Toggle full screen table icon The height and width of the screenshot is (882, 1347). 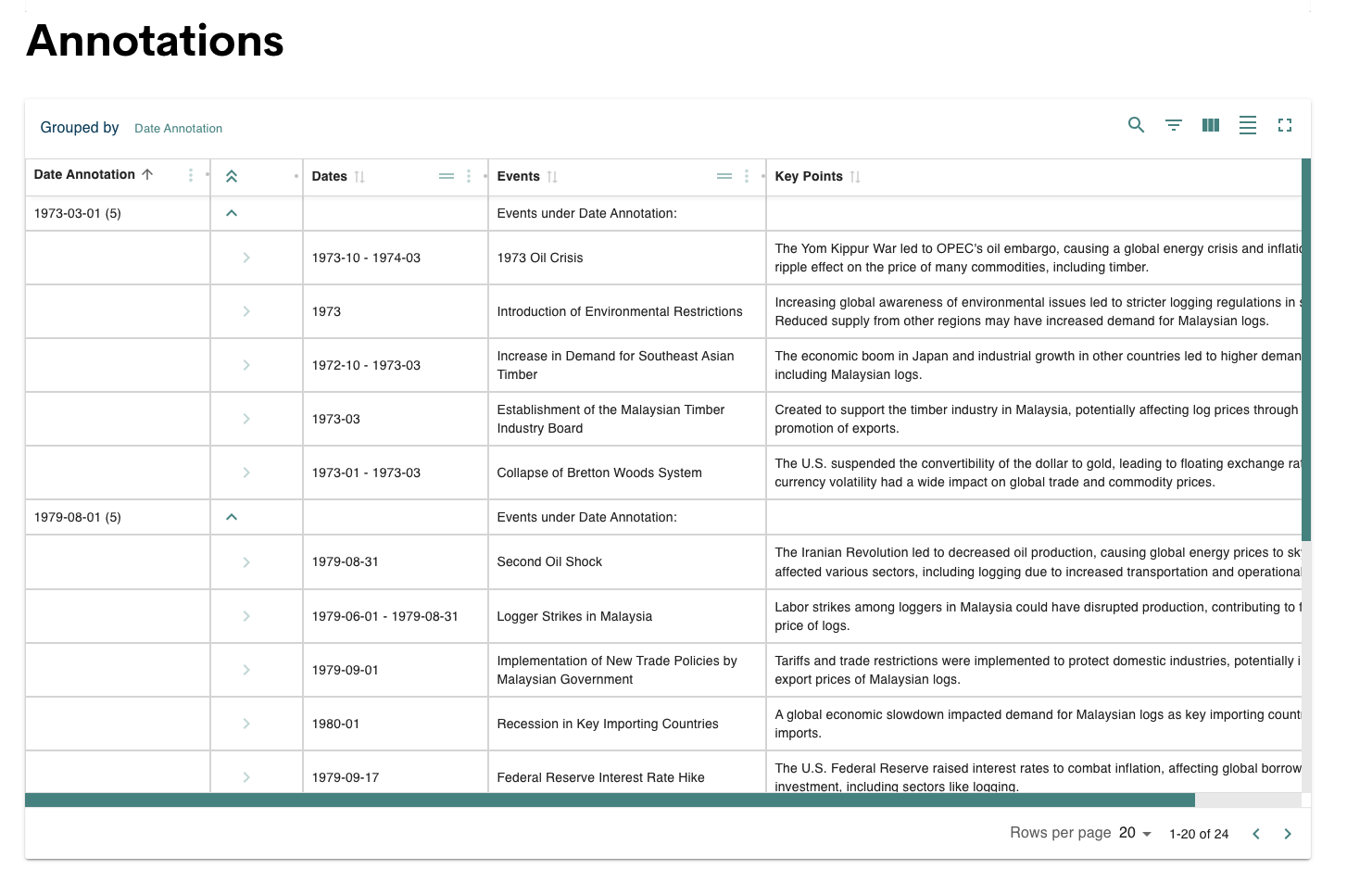(x=1284, y=125)
